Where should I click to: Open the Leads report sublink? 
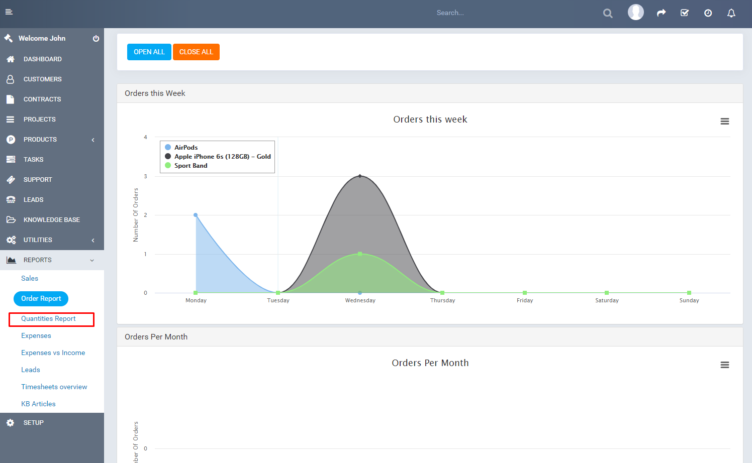[x=31, y=370]
